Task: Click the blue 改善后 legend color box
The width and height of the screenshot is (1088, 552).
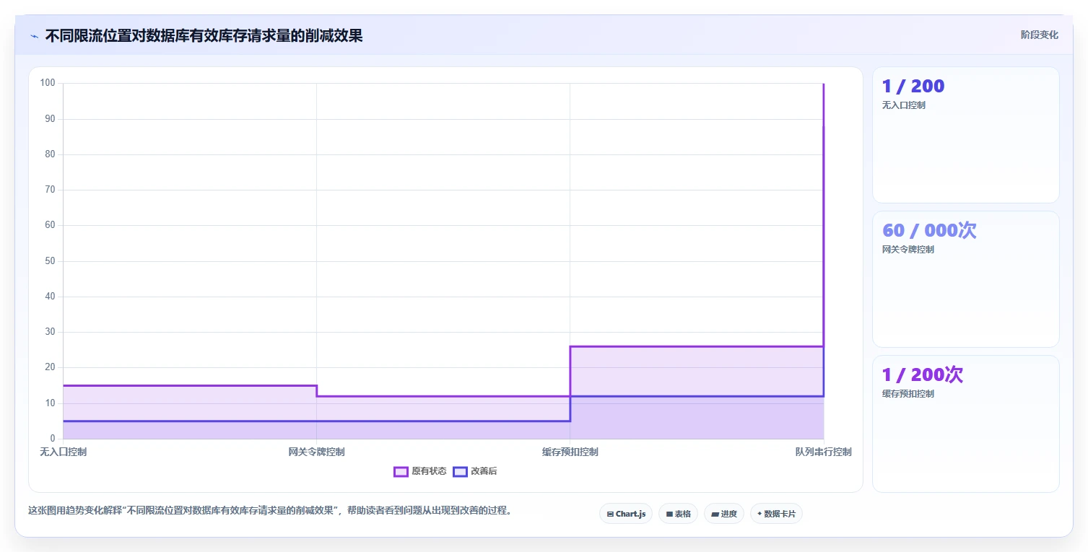Action: coord(460,472)
